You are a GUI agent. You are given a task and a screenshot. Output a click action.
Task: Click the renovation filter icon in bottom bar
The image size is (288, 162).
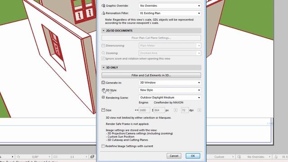pyautogui.click(x=276, y=157)
